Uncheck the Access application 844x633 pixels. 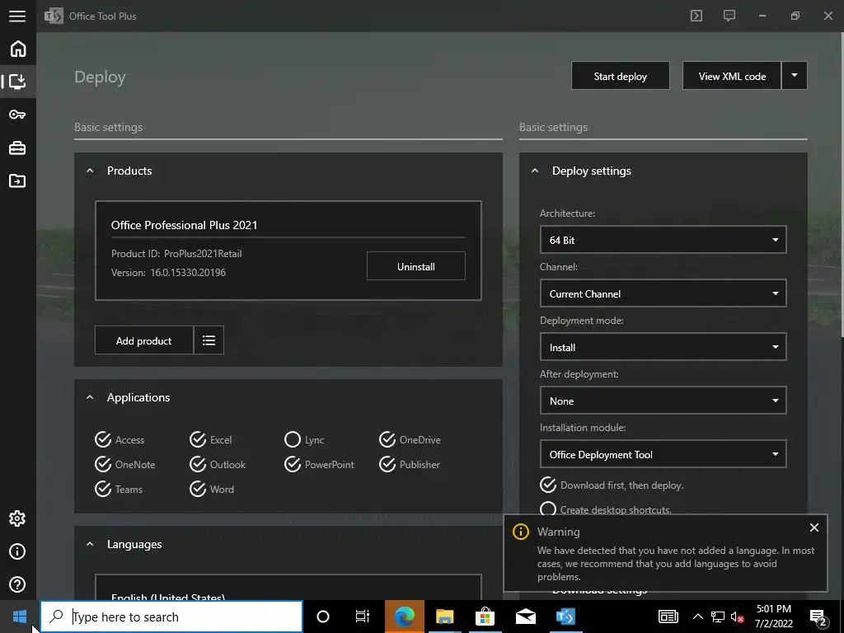(x=103, y=440)
